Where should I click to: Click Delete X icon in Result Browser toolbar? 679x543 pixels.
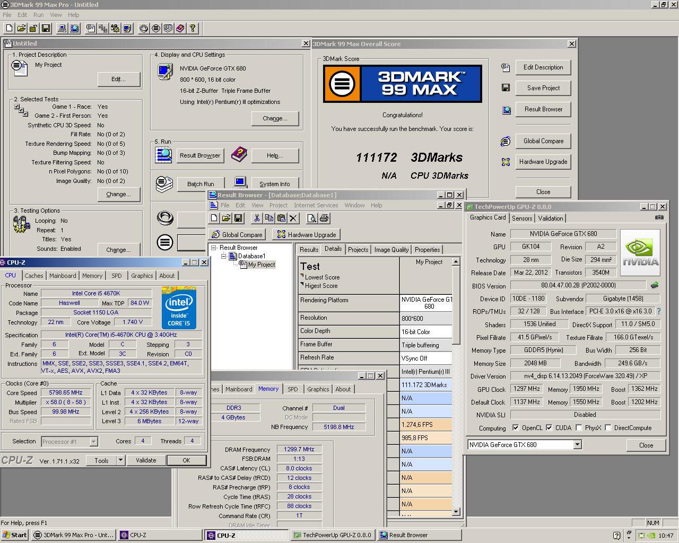point(293,218)
